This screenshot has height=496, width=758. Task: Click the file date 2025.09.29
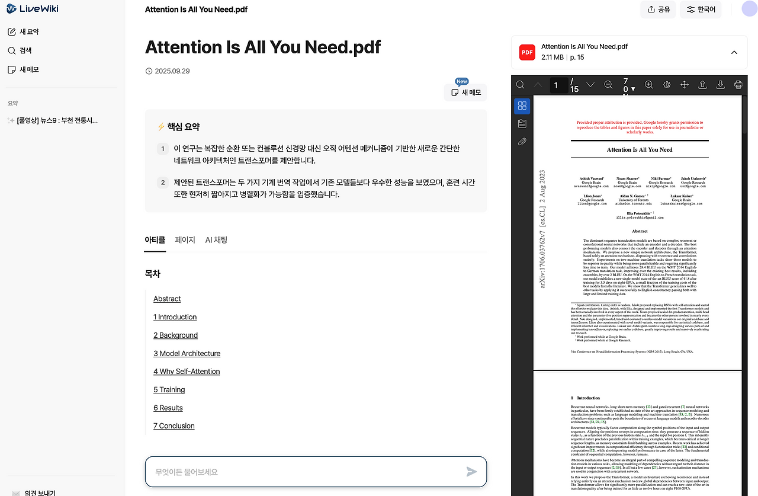click(172, 71)
